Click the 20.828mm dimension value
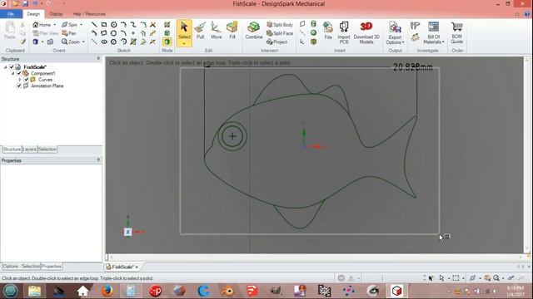Image resolution: width=533 pixels, height=299 pixels. point(413,67)
